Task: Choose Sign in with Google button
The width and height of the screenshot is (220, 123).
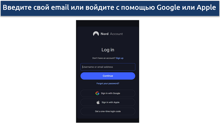Action: click(108, 93)
